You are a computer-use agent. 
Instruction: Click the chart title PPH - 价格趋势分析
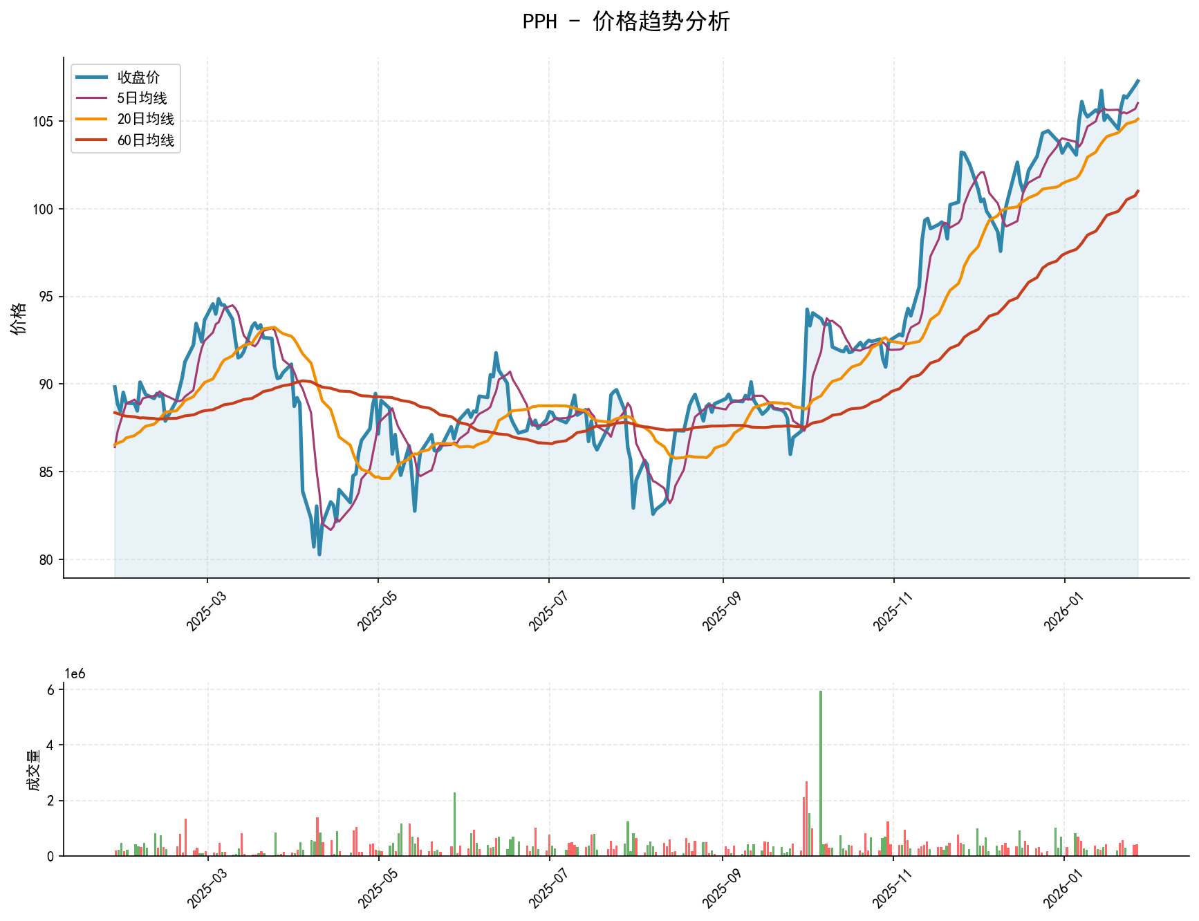[x=626, y=22]
